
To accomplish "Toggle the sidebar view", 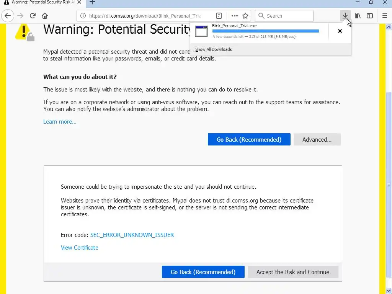I will coord(370,16).
